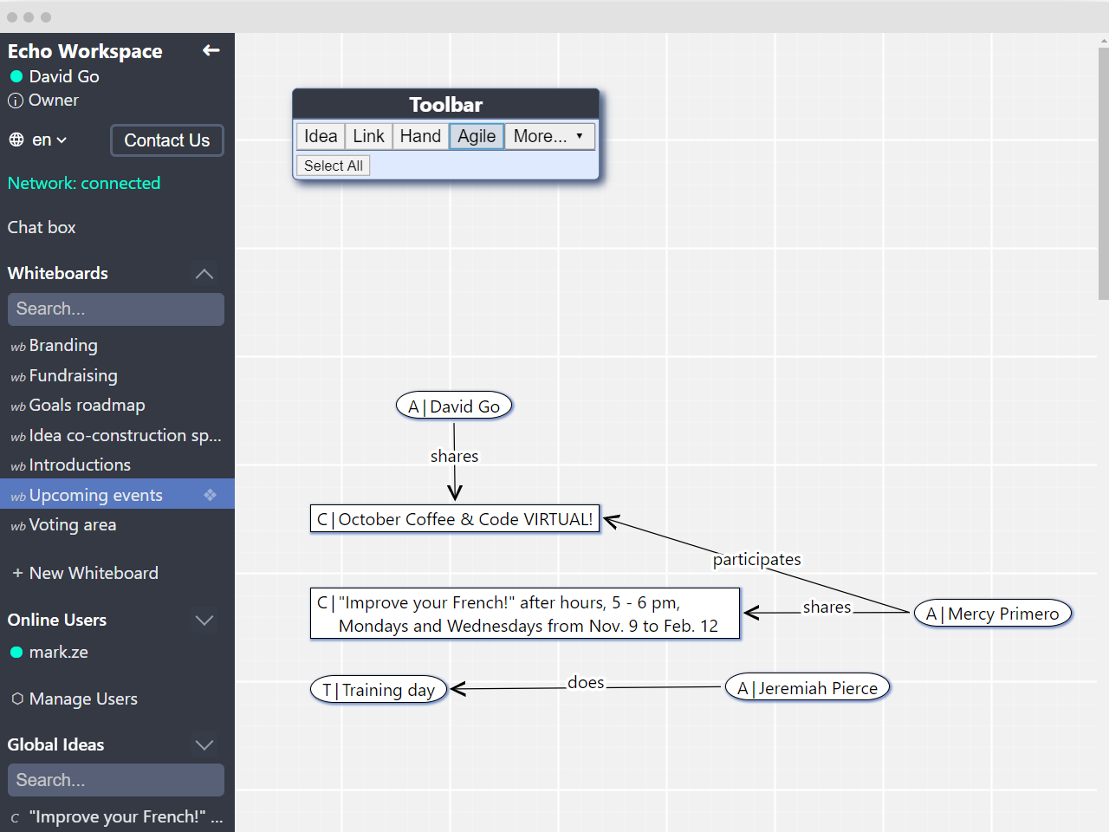
Task: Select the T | Training day node
Action: (379, 690)
